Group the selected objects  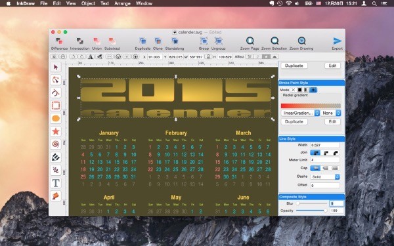tap(204, 43)
